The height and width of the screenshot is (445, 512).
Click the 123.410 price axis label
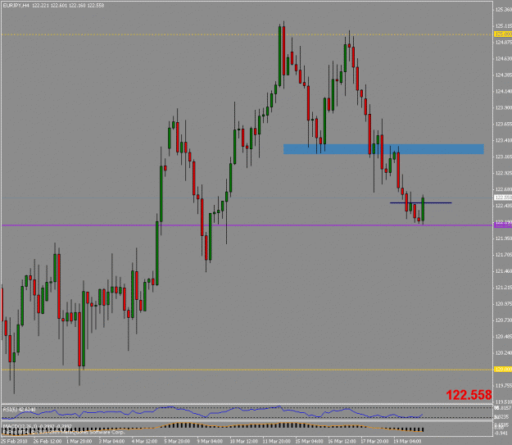pos(503,140)
